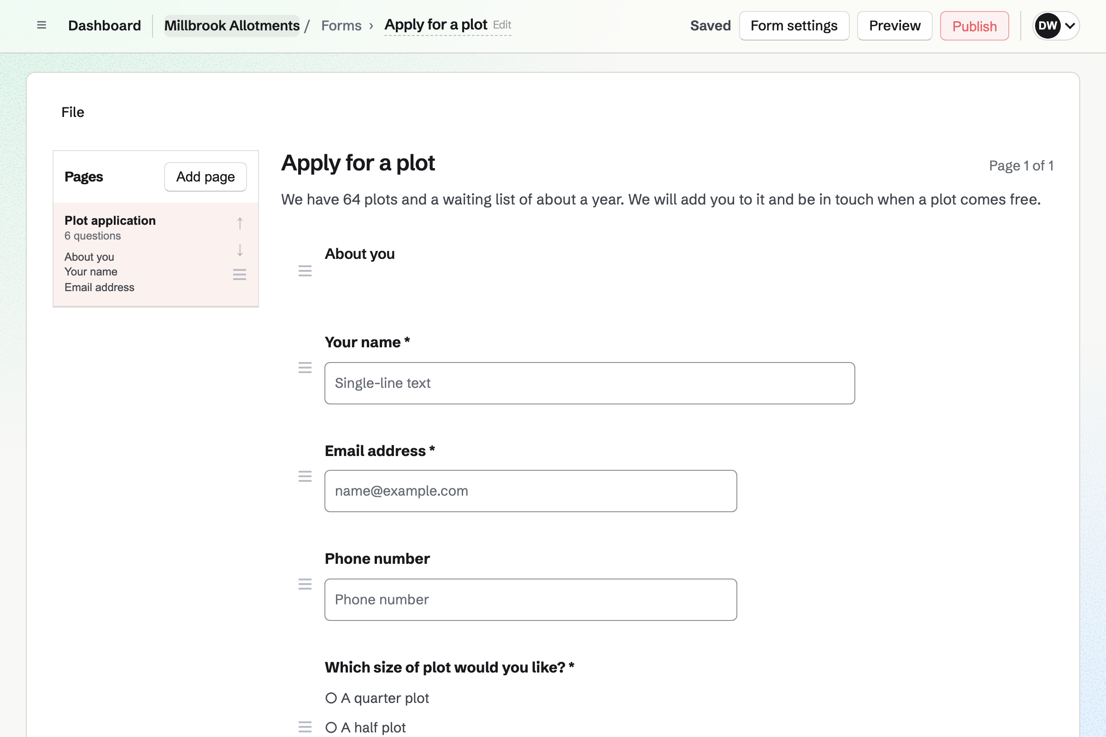Click the Phone number input field
1106x737 pixels.
[x=530, y=600]
